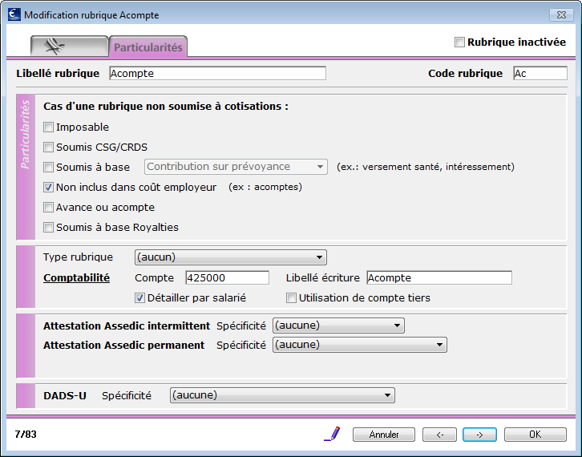582x457 pixels.
Task: Expand the Type rubrique dropdown
Action: (x=231, y=257)
